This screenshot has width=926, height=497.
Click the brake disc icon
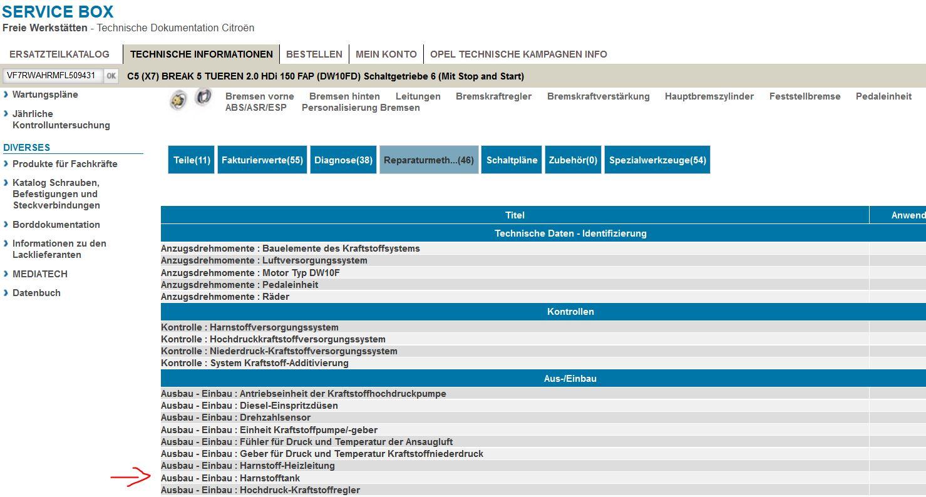tap(178, 100)
